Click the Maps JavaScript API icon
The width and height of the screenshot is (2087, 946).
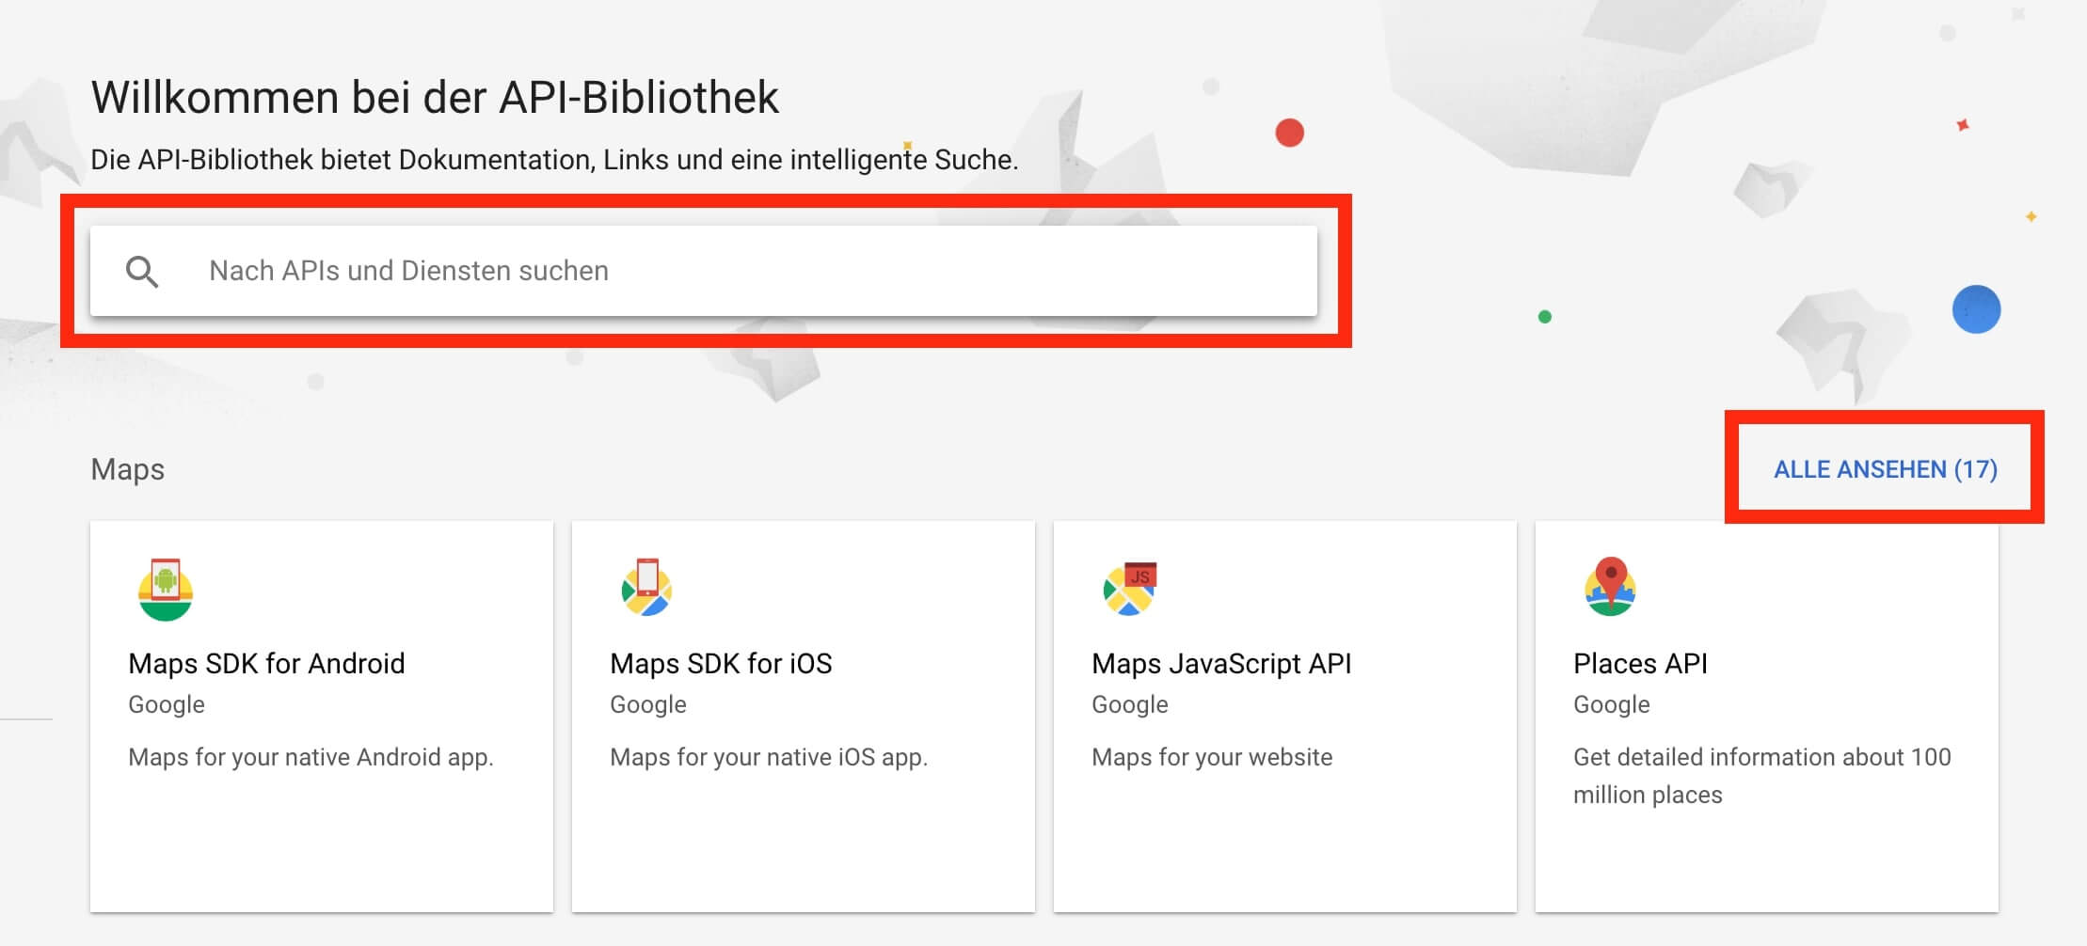(x=1129, y=589)
